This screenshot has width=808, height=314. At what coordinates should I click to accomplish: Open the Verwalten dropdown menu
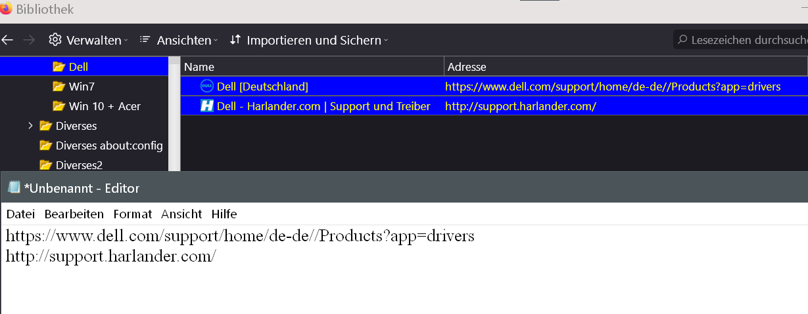(88, 40)
